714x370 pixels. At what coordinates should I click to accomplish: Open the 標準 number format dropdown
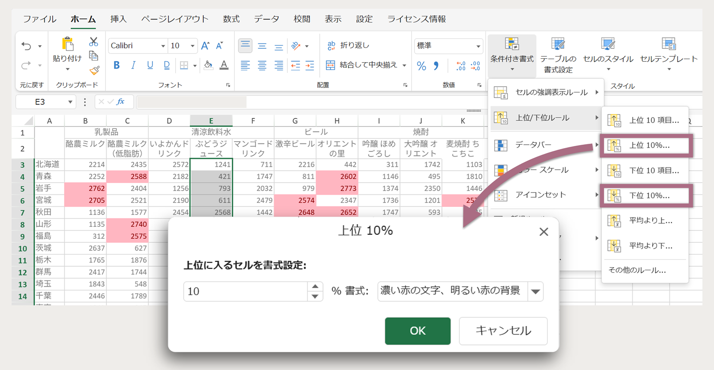click(478, 46)
